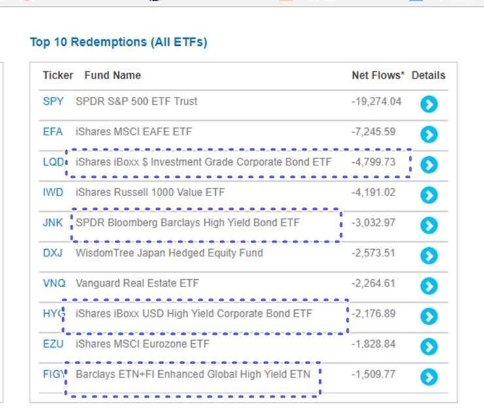Select the DXJ ticker link
Screen dimensions: 484x410
(53, 253)
